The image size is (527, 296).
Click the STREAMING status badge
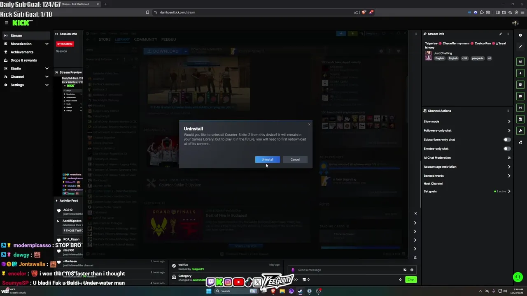pyautogui.click(x=65, y=44)
